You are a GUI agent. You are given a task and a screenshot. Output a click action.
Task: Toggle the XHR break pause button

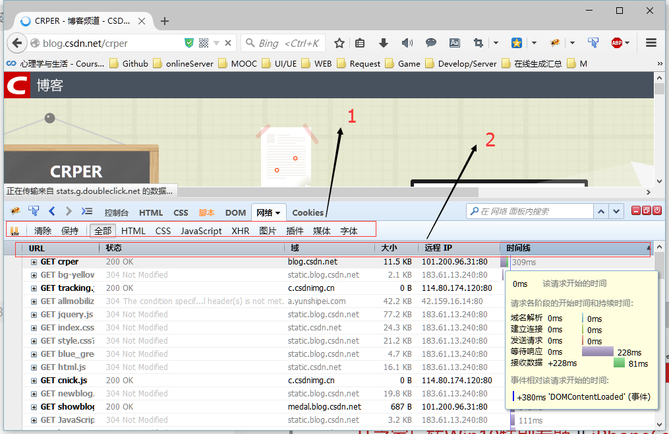(15, 231)
